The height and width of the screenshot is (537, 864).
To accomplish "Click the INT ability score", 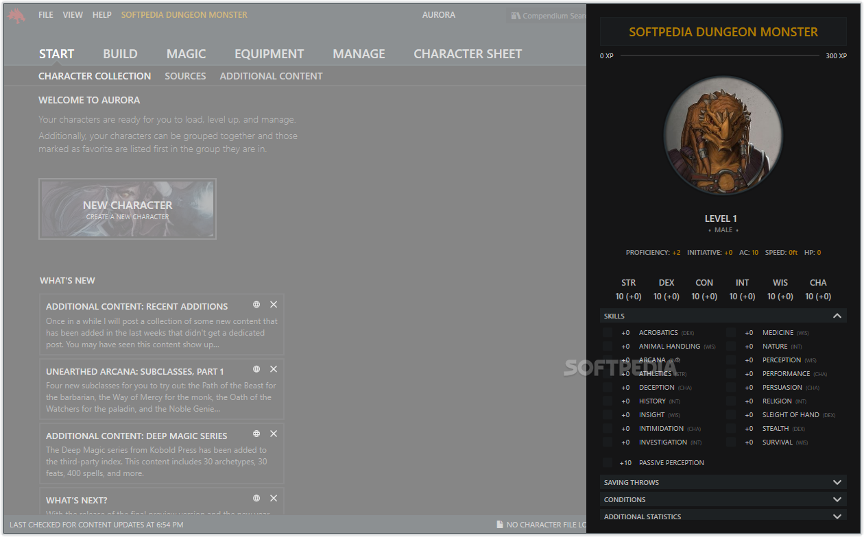I will pos(742,290).
